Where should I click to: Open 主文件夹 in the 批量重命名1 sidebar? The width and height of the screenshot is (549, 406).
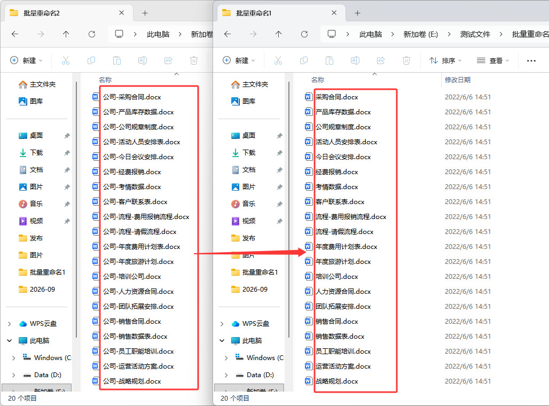pos(249,84)
